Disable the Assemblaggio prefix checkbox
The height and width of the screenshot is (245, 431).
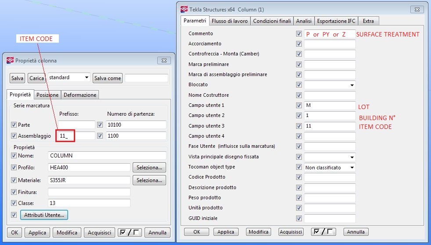coord(14,136)
